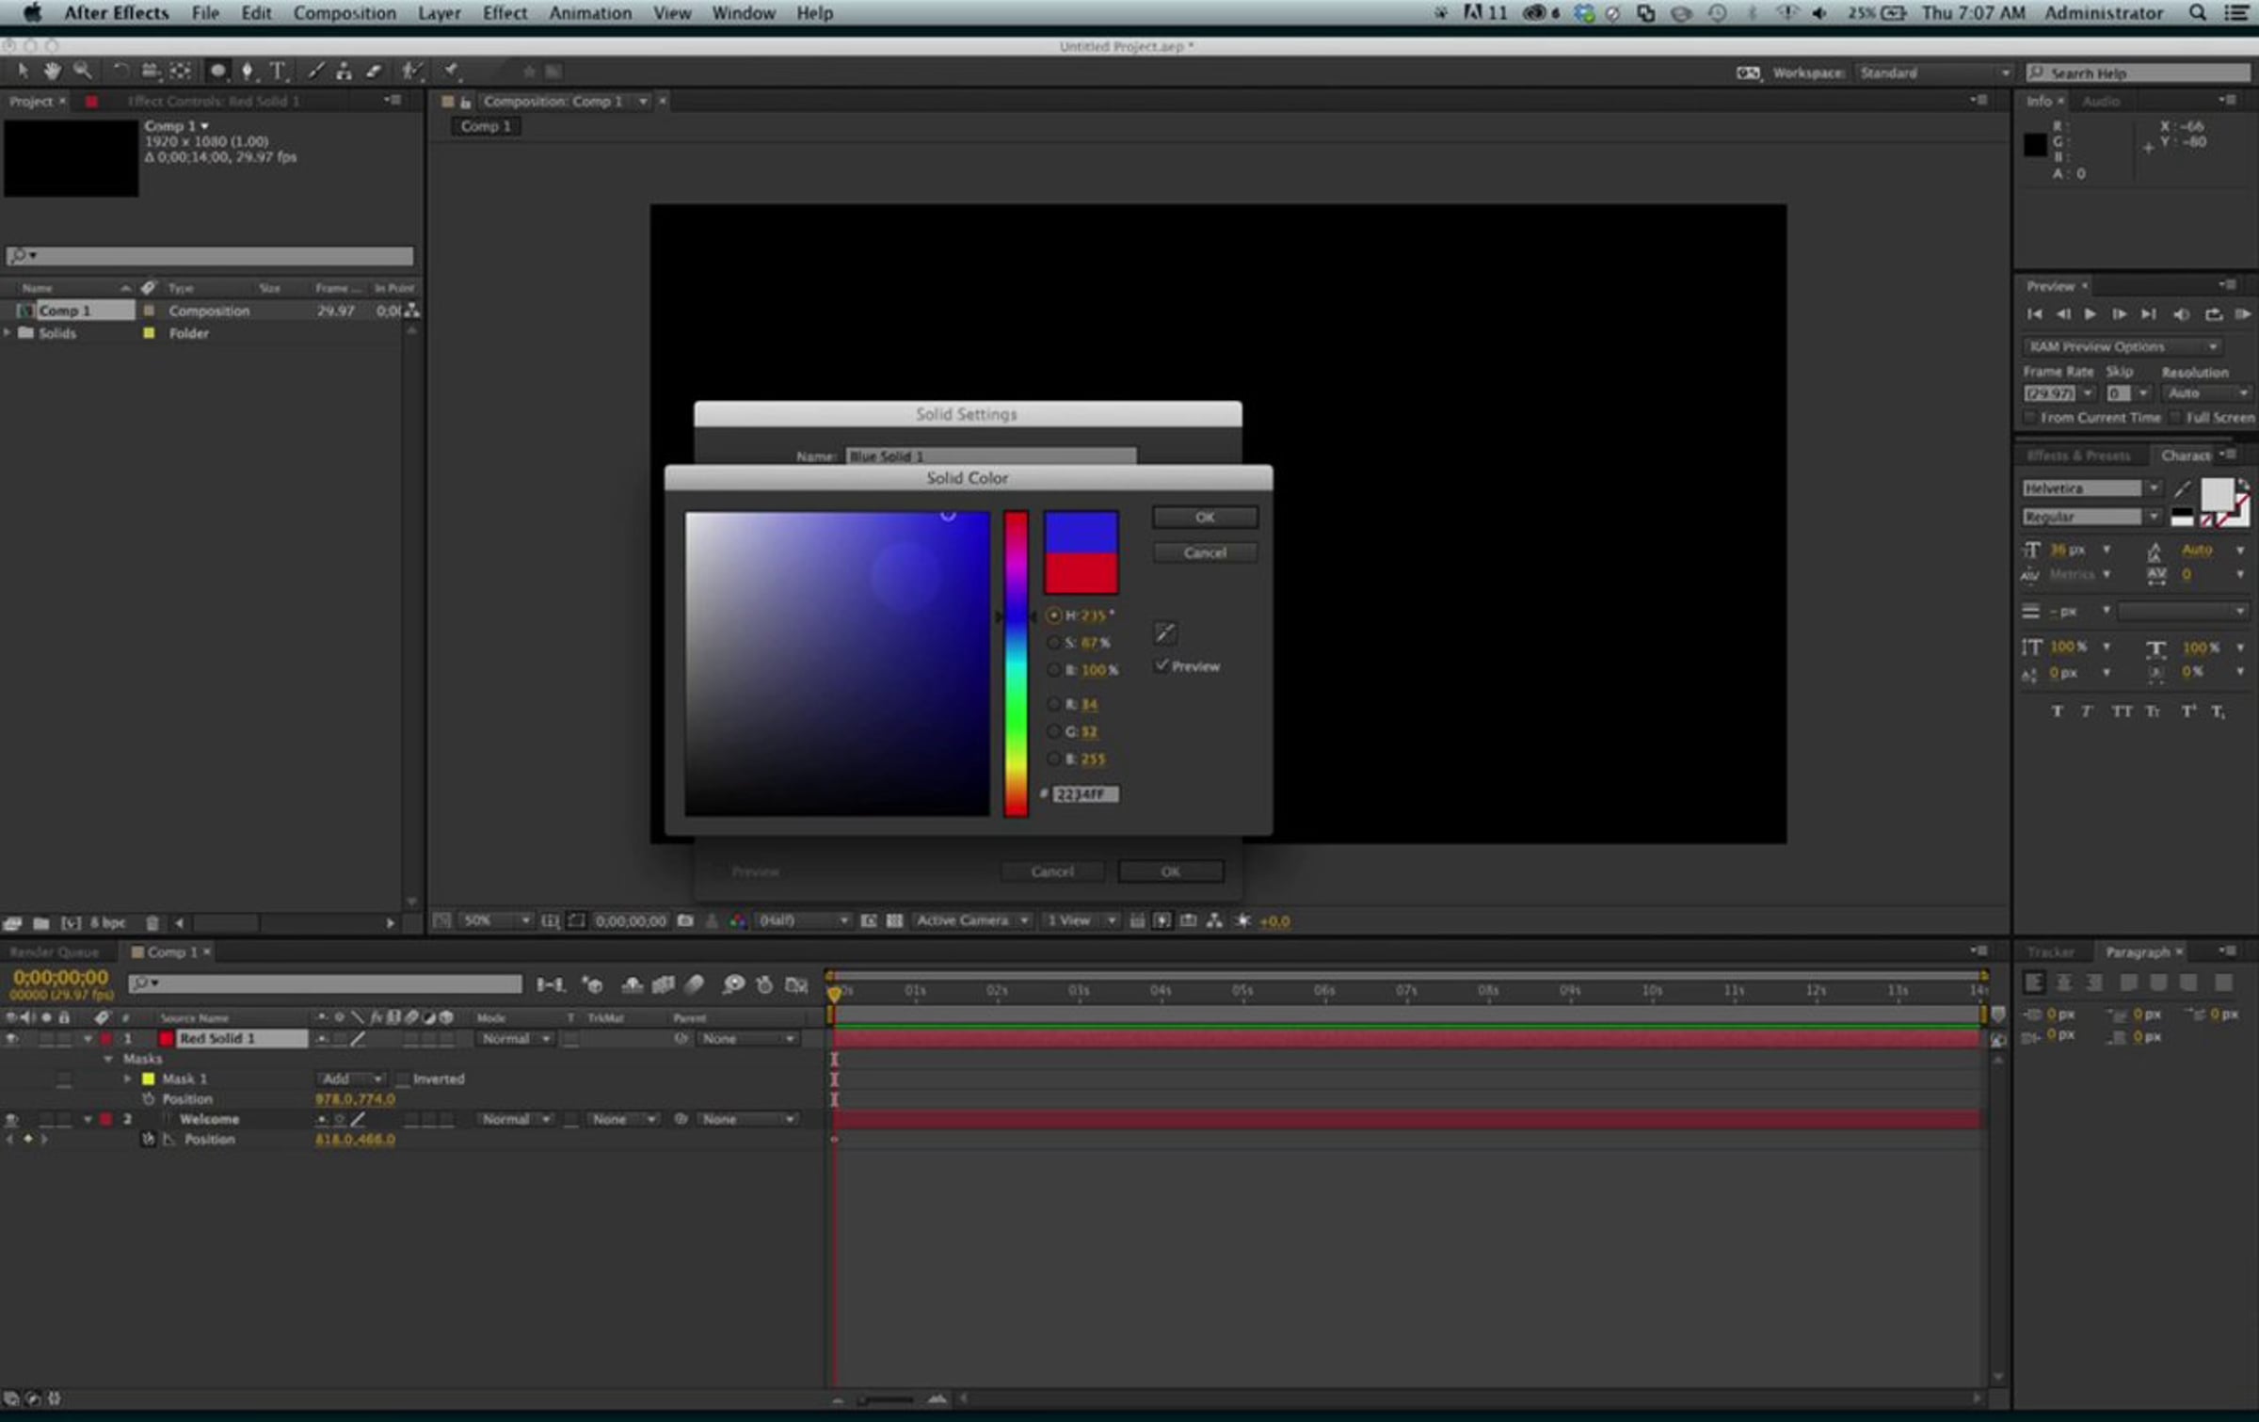Switch to the Render Queue tab

(x=55, y=952)
